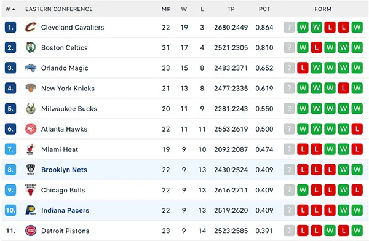The height and width of the screenshot is (241, 369).
Task: Select the New York Knicks logo
Action: [31, 88]
